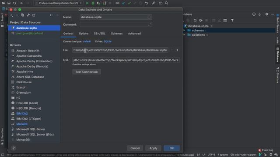Viewport: 280px width, 157px height.
Task: Click the make global icon in dialog toolbar
Action: pos(34,15)
